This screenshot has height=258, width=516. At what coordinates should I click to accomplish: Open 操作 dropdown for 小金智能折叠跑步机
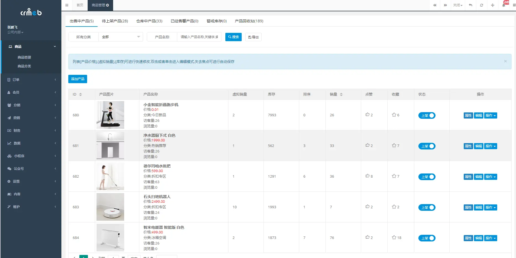pyautogui.click(x=491, y=115)
